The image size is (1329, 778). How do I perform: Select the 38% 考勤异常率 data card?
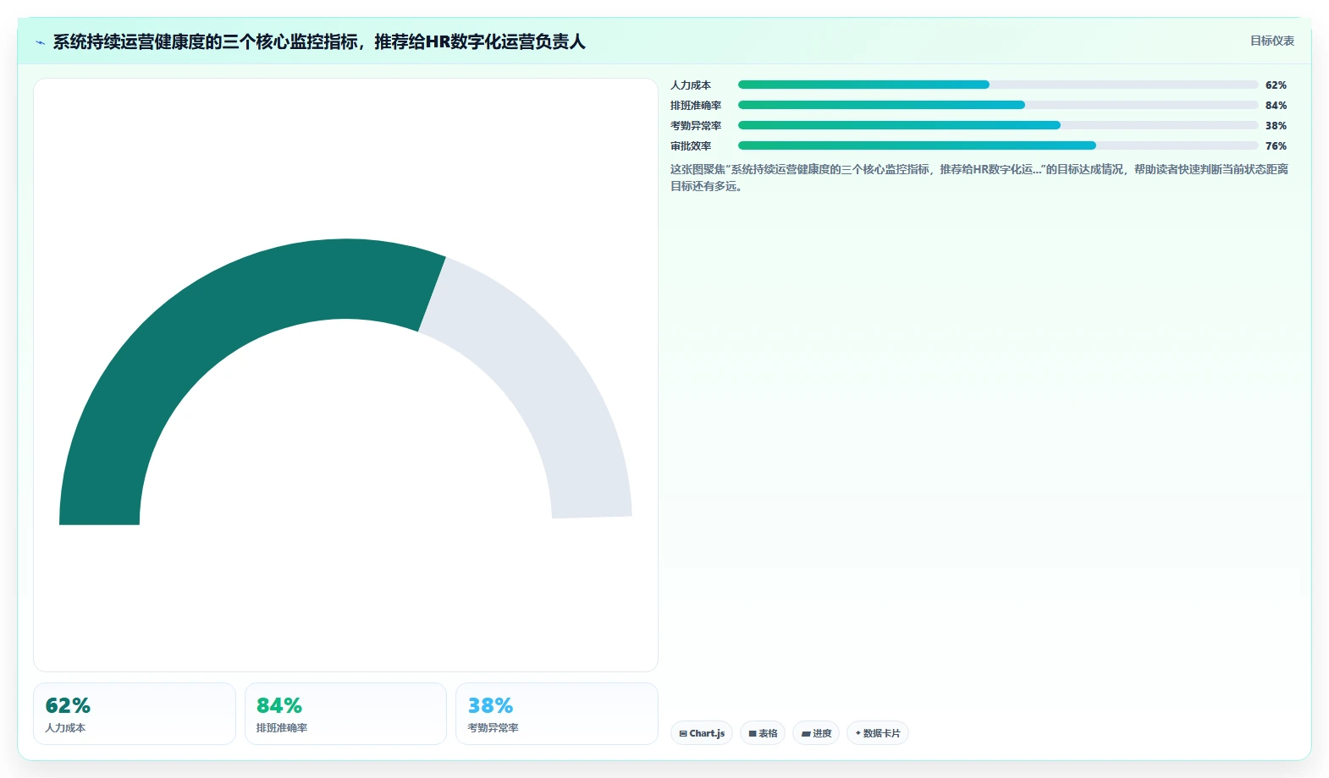557,714
